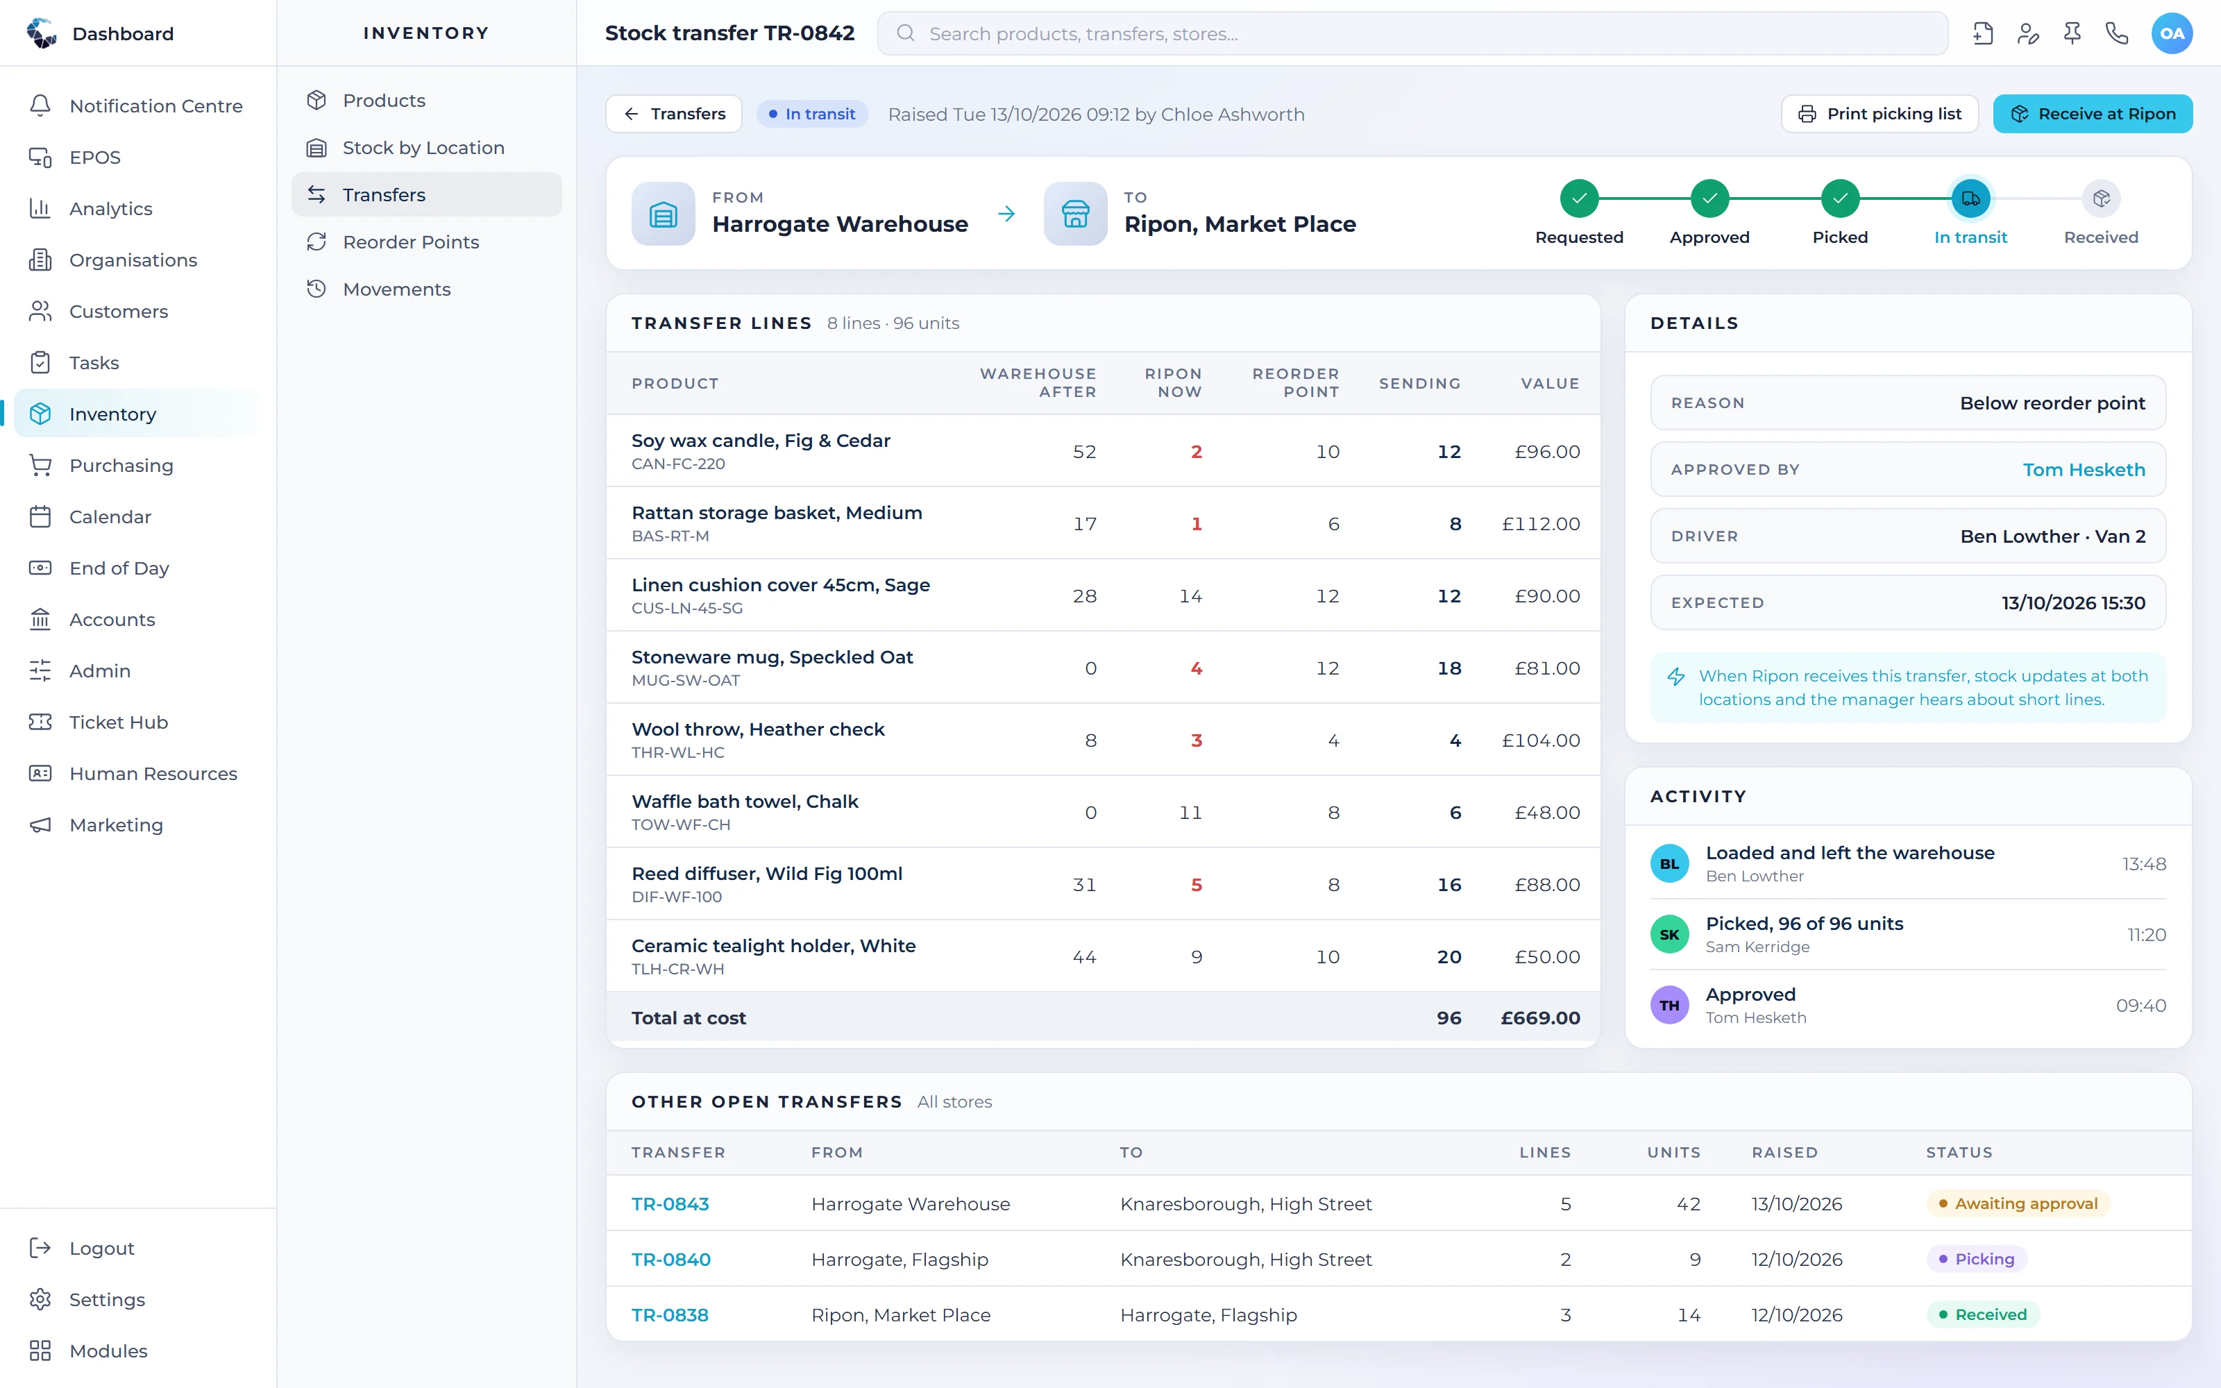This screenshot has height=1388, width=2221.
Task: Open transfer TR-0838 link
Action: [x=670, y=1314]
